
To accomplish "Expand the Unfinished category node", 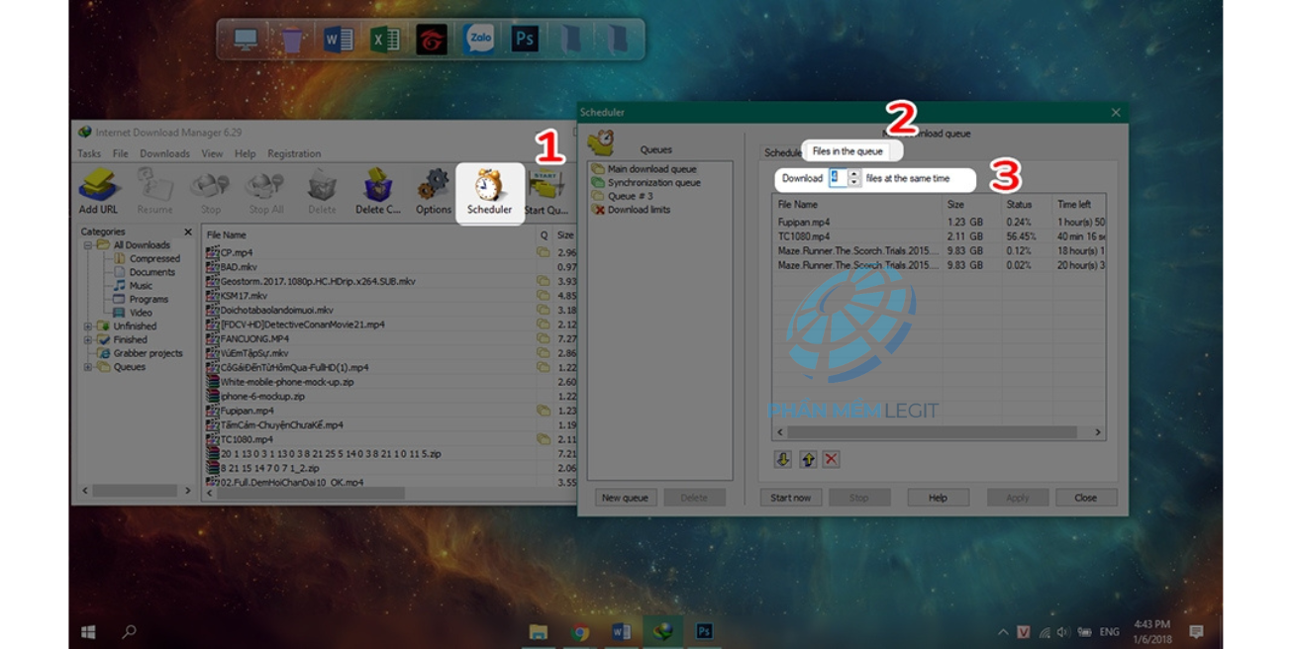I will (x=88, y=326).
